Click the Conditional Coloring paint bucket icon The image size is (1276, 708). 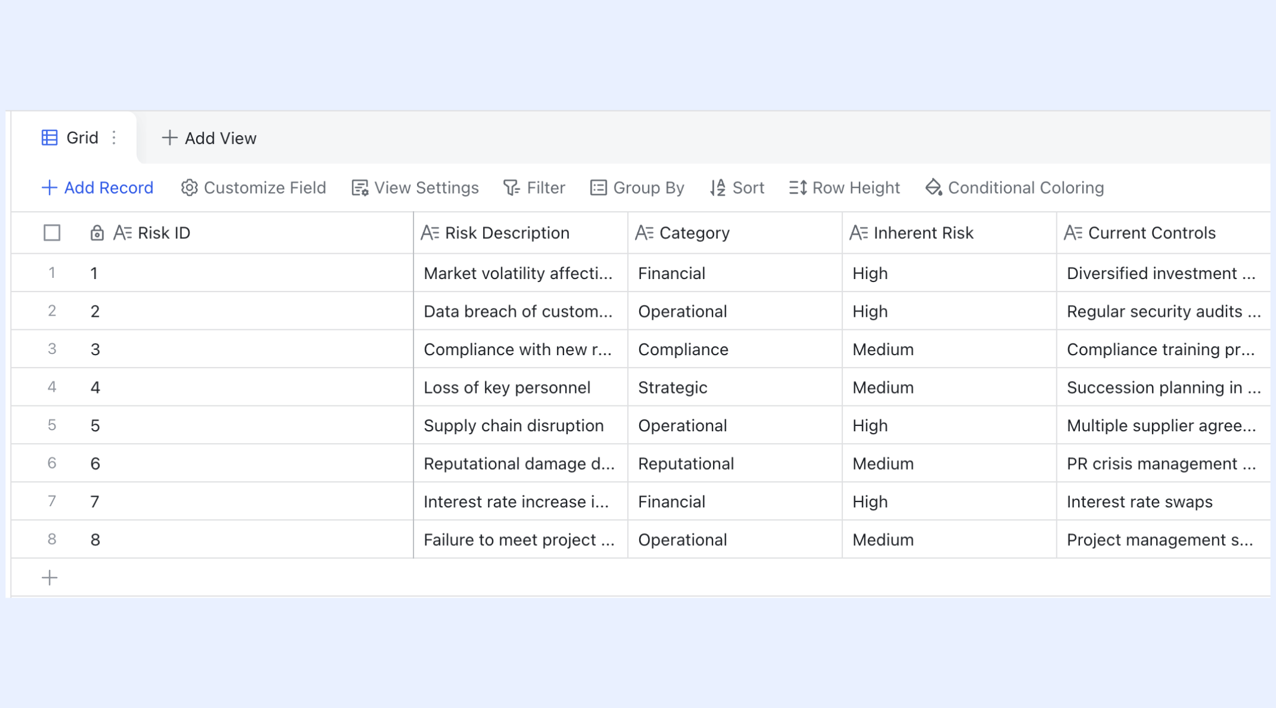coord(933,188)
